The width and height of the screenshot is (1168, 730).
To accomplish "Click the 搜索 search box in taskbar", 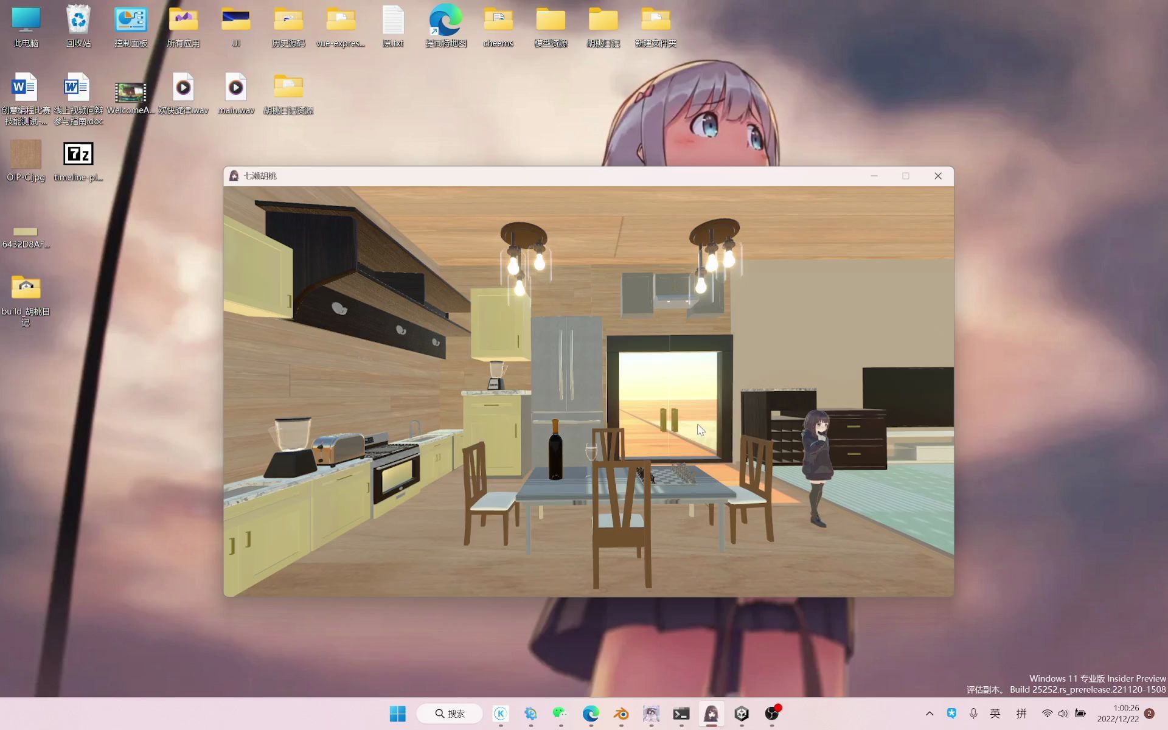I will (450, 714).
